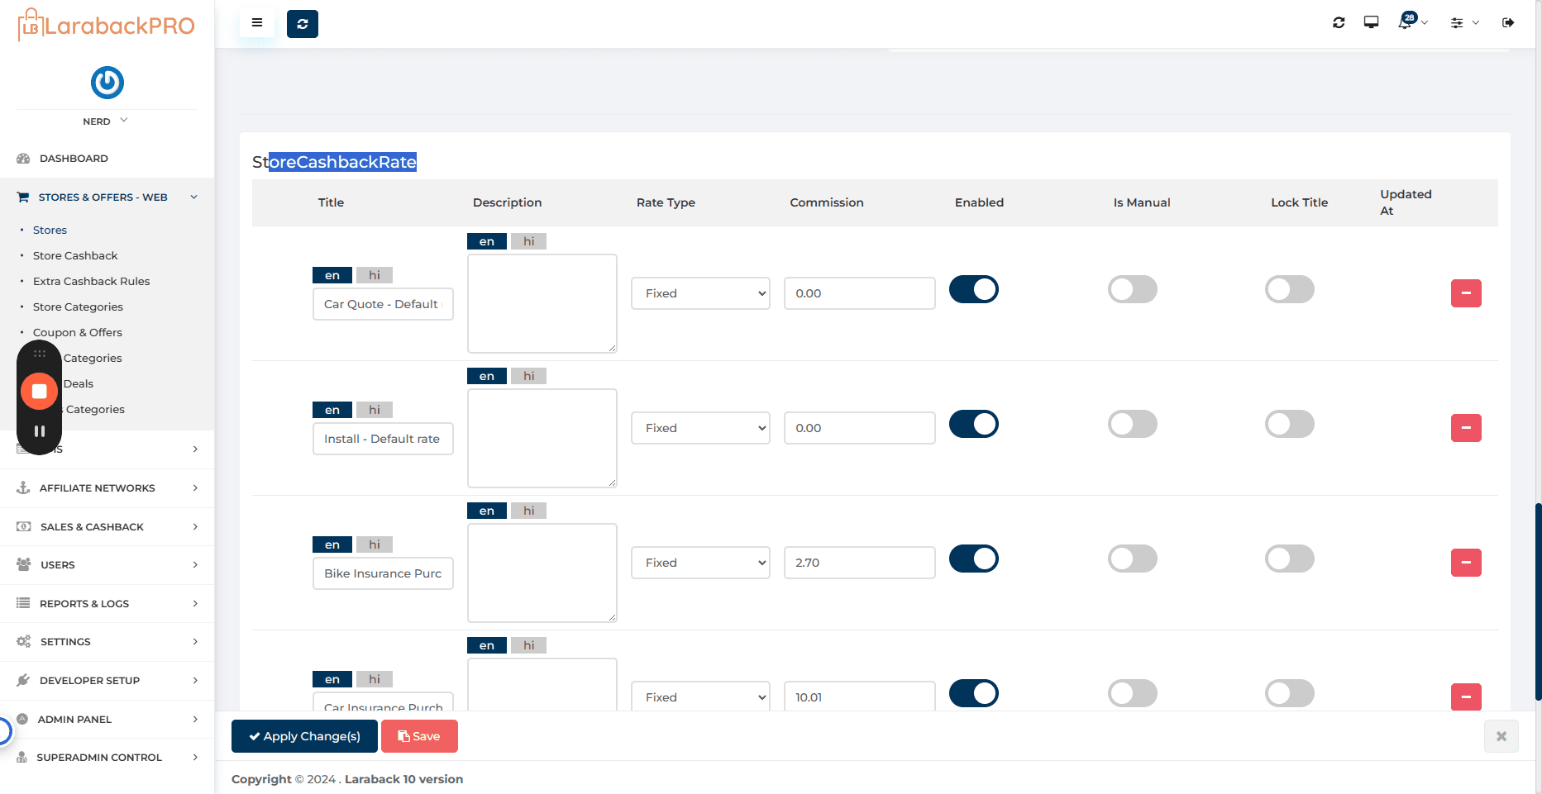
Task: Enable Lock Title for Bike Insurance row
Action: [x=1290, y=559]
